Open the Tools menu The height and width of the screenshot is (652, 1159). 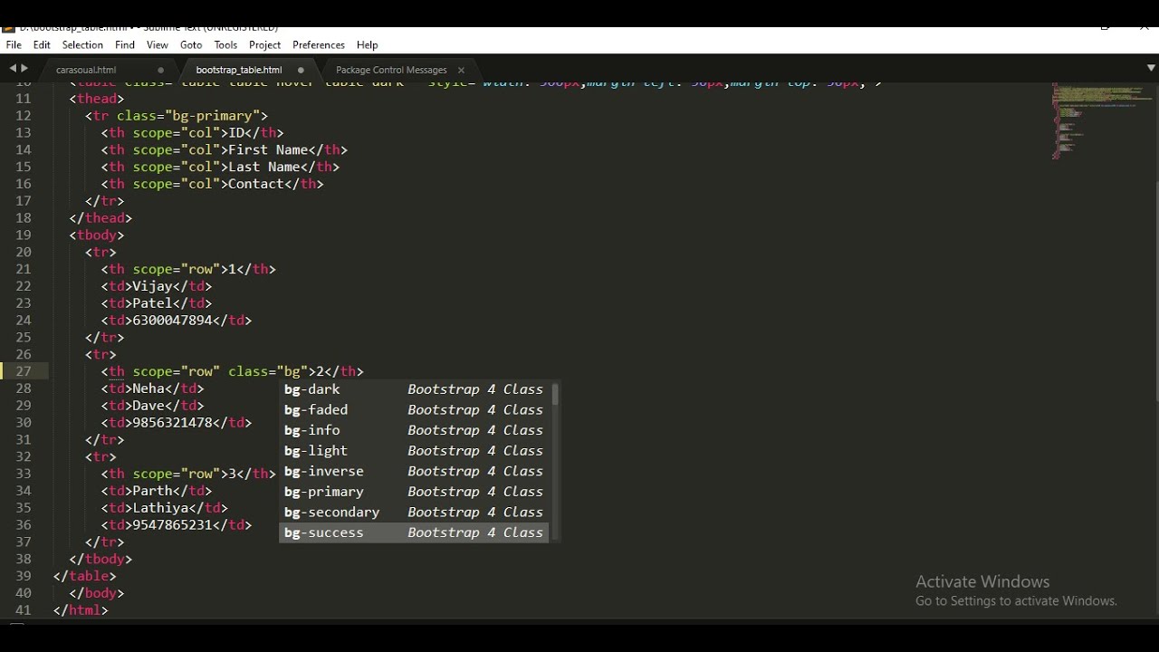(x=225, y=44)
